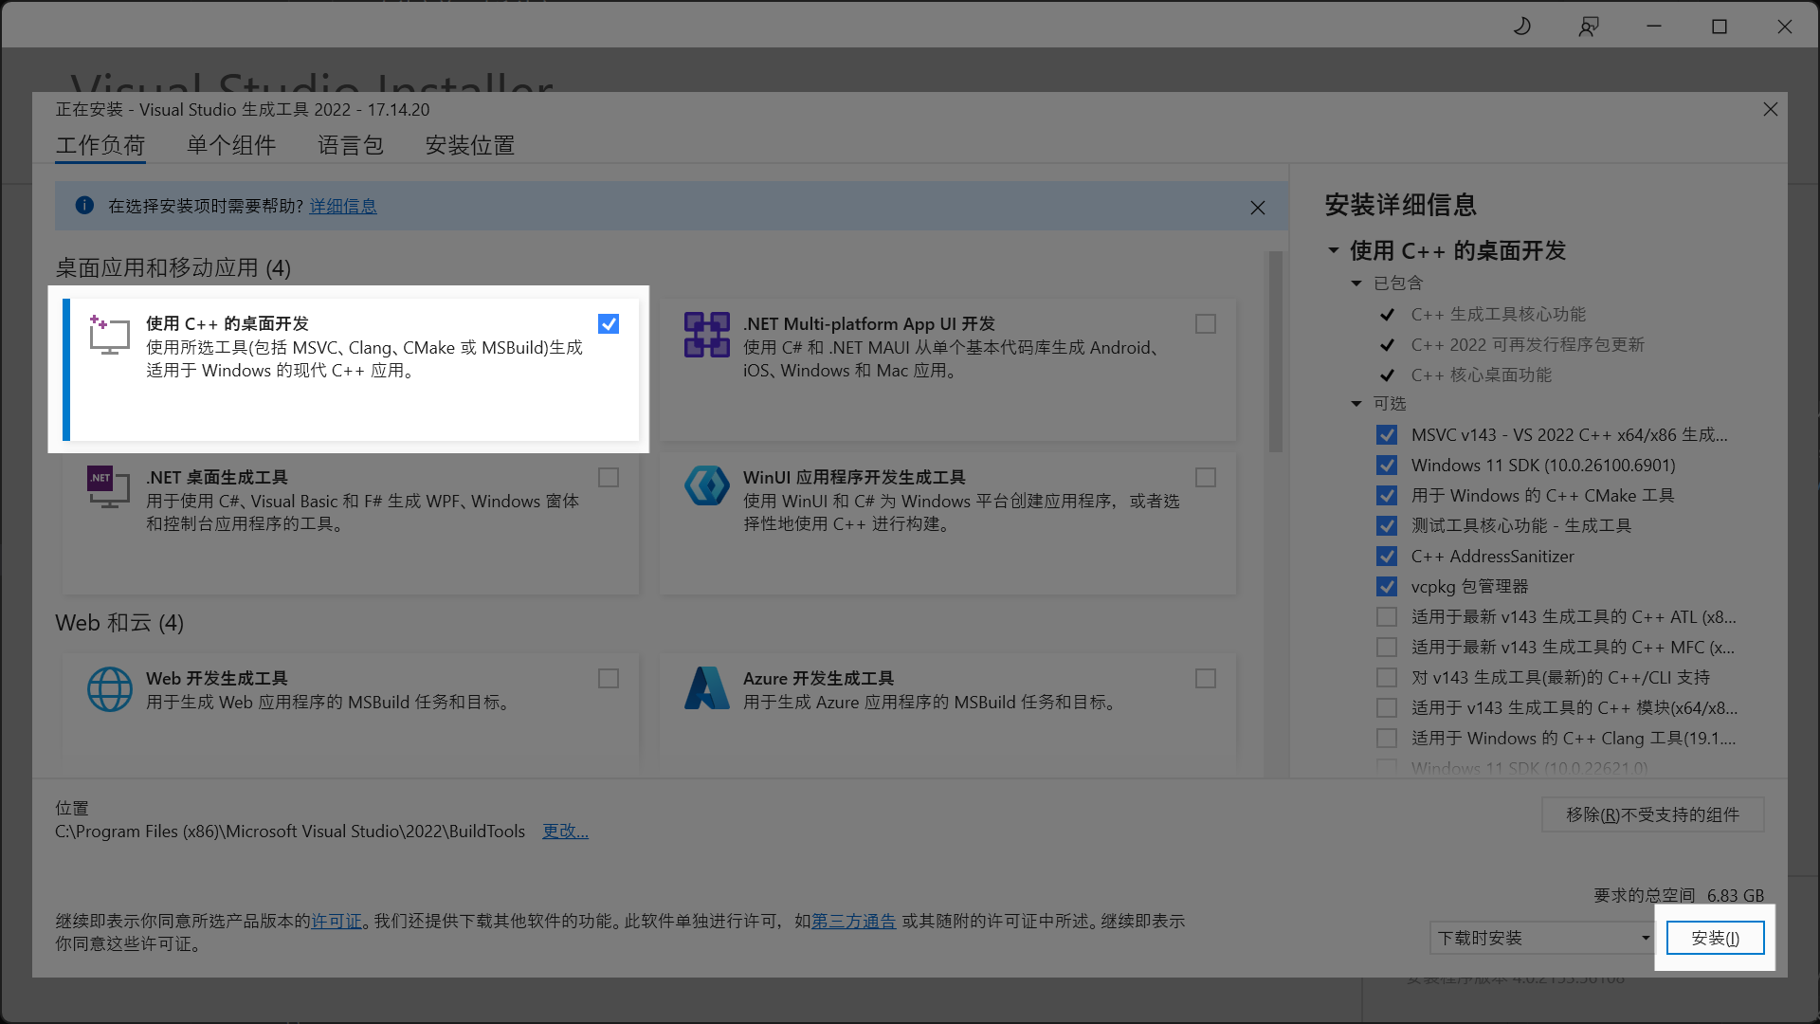Screen dimensions: 1820x1024
Task: Click 移除不受支持的组件 button
Action: coord(1653,814)
